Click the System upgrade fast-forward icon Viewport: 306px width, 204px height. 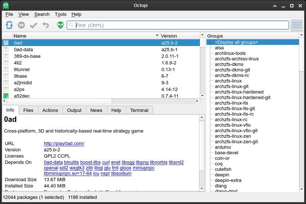coord(21,25)
